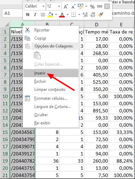Click merge and center icon
This screenshot has height=179, width=135.
click(107, 6)
